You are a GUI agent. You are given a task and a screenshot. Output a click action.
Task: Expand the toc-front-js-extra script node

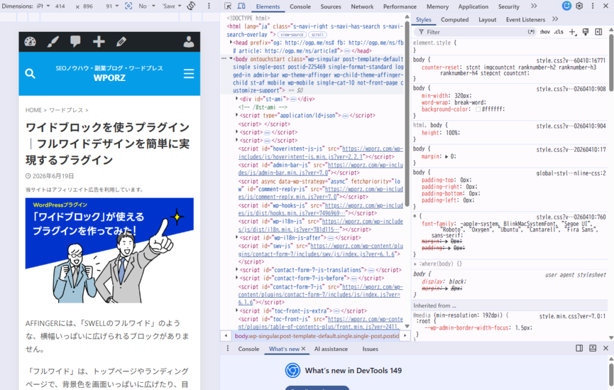tap(237, 310)
